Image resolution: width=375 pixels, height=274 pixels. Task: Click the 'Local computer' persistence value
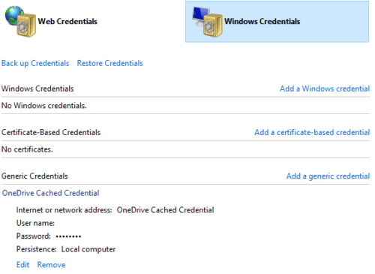point(88,249)
